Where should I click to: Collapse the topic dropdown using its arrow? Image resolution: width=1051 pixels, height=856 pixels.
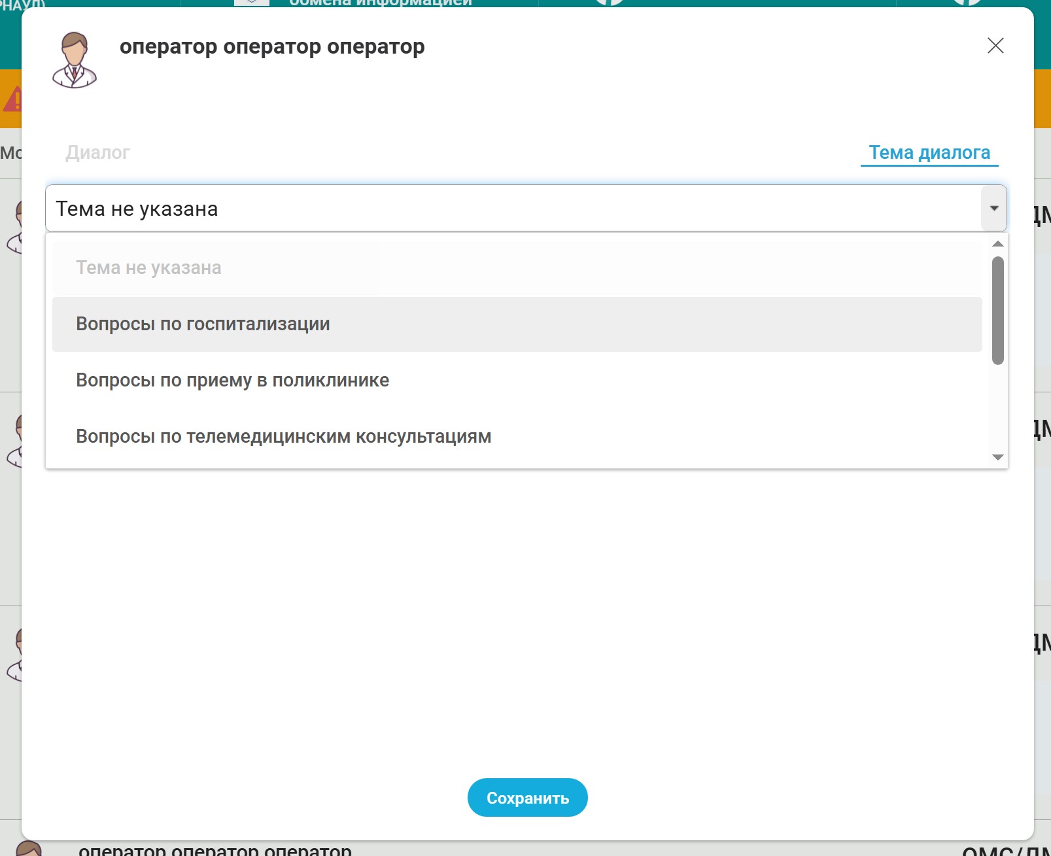click(x=993, y=209)
